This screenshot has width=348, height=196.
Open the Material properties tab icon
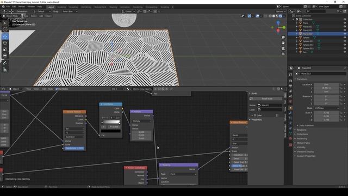coord(290,138)
